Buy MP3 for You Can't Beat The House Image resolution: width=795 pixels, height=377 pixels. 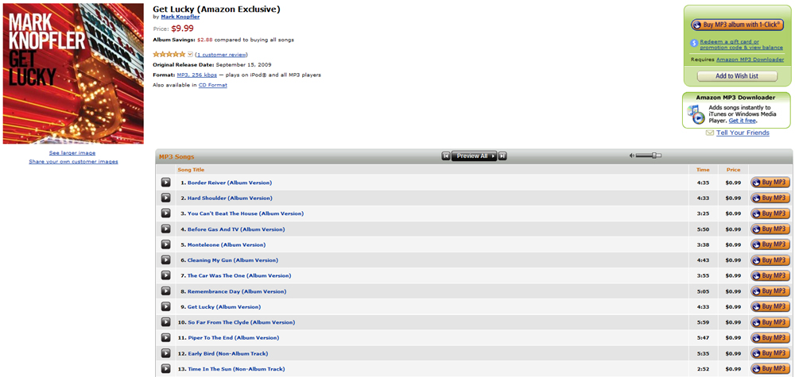[x=770, y=213]
